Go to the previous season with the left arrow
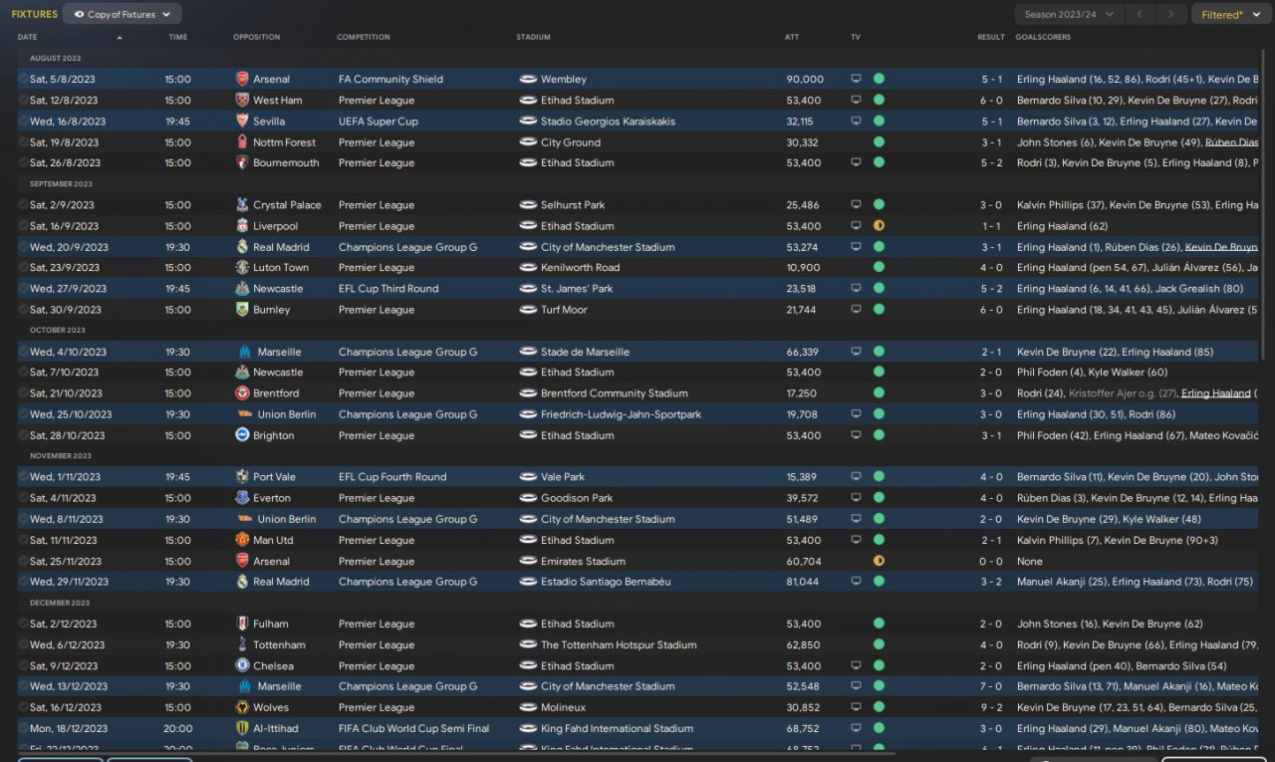Image resolution: width=1275 pixels, height=762 pixels. pyautogui.click(x=1141, y=14)
